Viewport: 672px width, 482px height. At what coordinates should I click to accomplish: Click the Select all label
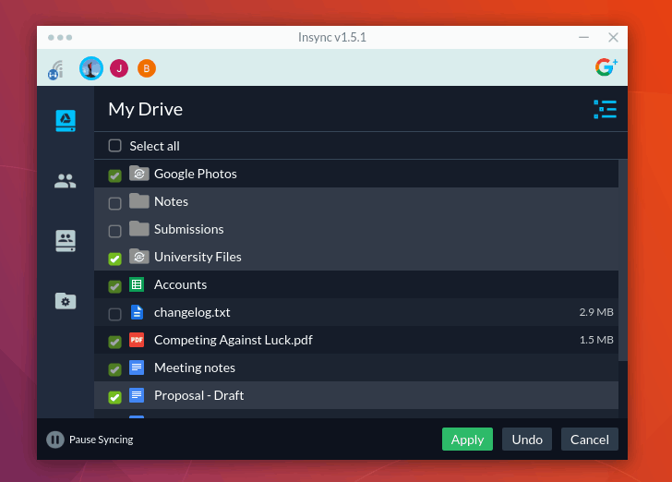tap(155, 146)
